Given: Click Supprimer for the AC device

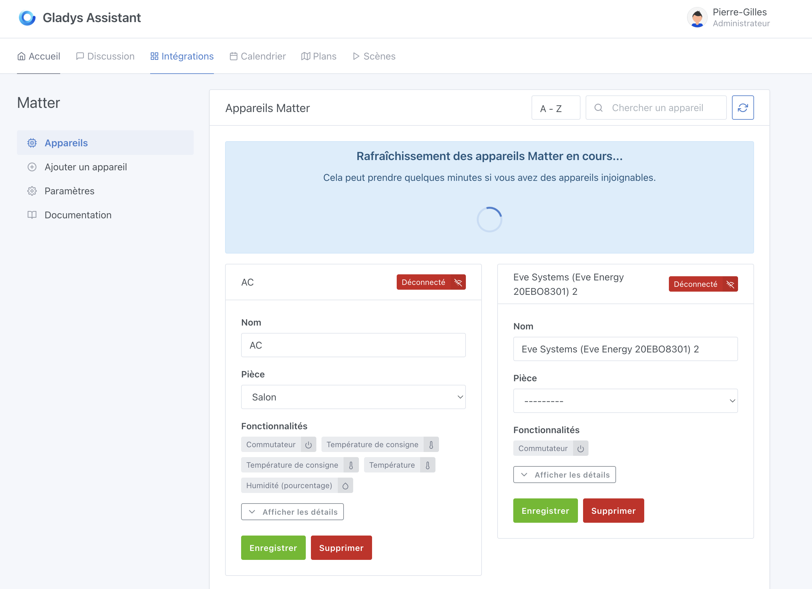Looking at the screenshot, I should 341,548.
